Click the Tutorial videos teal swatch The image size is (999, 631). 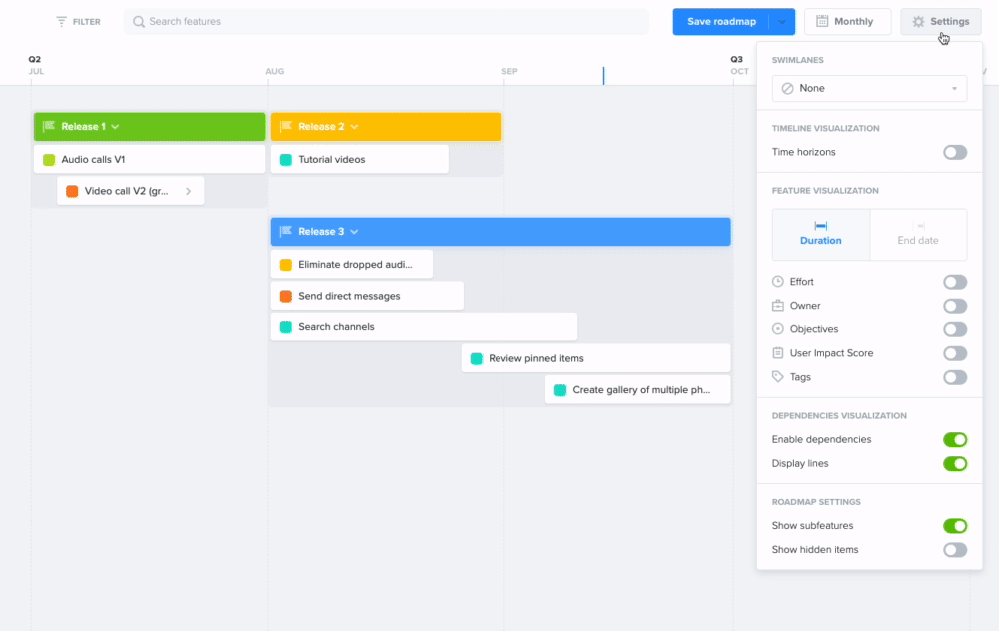point(286,159)
